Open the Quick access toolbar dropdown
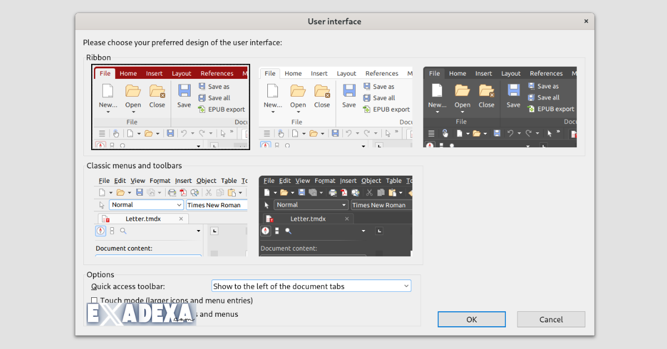 (x=311, y=285)
